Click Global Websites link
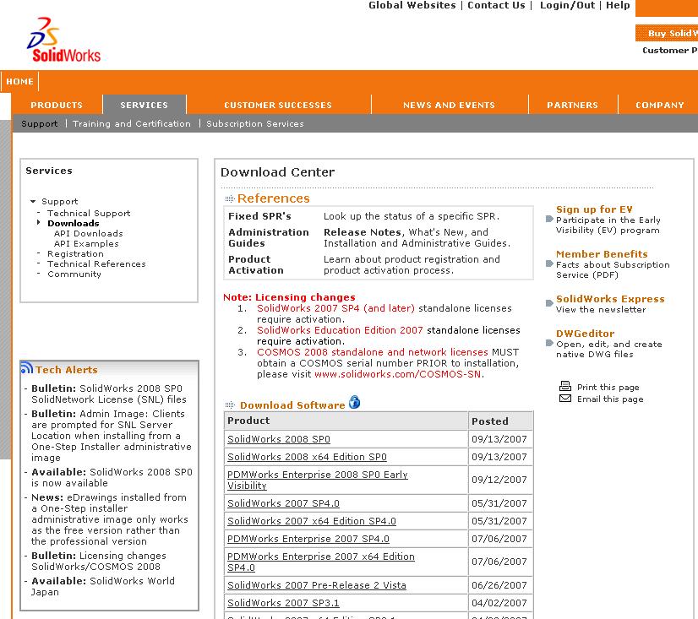Viewport: 698px width, 619px height. pos(412,5)
